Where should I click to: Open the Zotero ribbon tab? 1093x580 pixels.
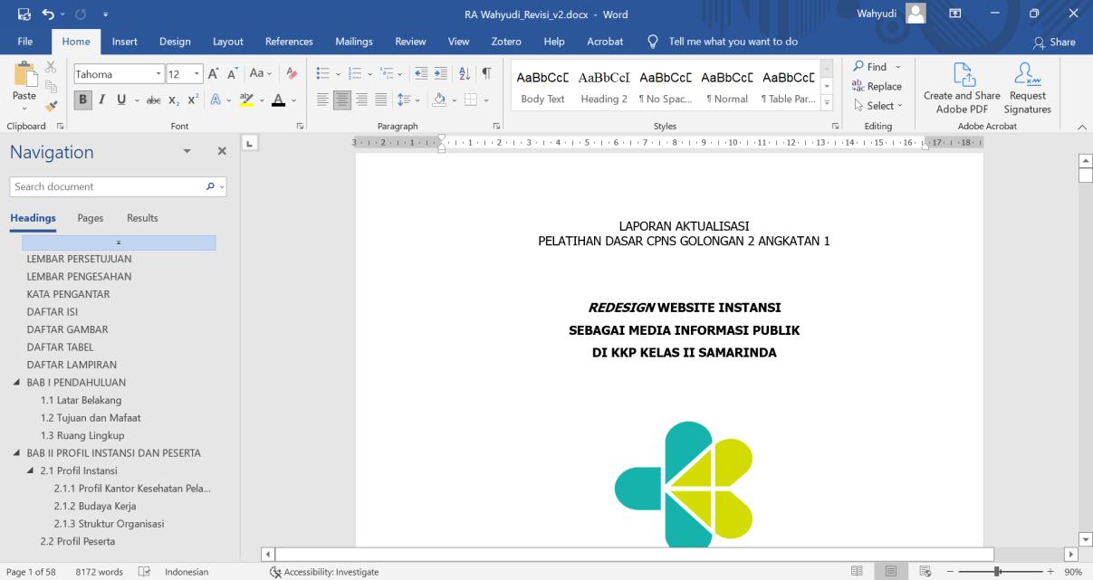pos(505,42)
